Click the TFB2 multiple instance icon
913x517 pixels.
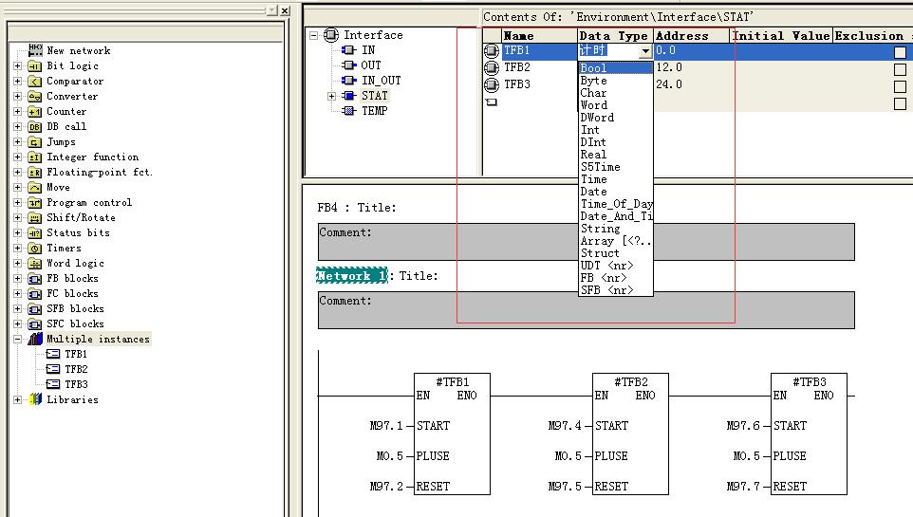53,370
